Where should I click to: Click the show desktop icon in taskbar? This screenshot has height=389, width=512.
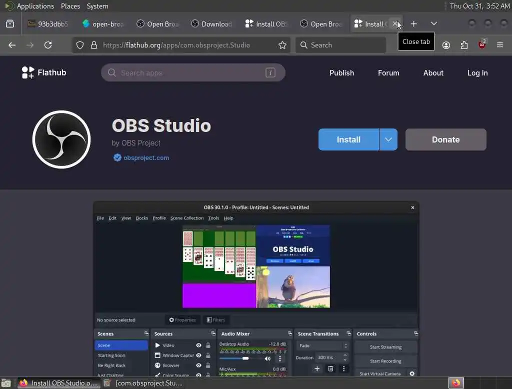[6, 383]
